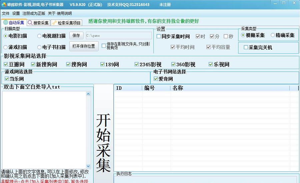The image size is (300, 183).
Task: Uncheck the 豆瓣网 site checkbox
Action: point(6,64)
